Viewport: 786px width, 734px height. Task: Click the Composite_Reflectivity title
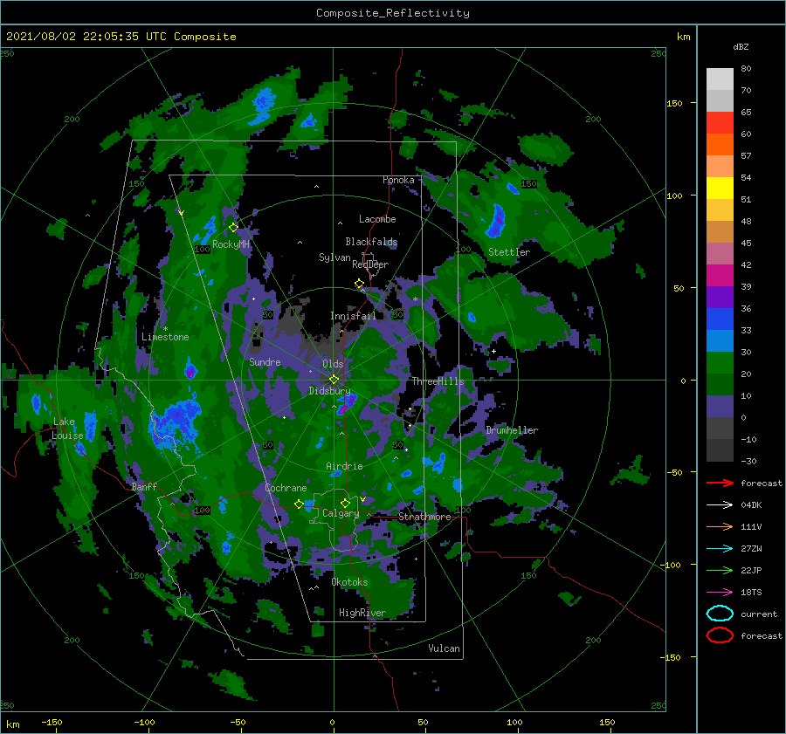(x=392, y=13)
